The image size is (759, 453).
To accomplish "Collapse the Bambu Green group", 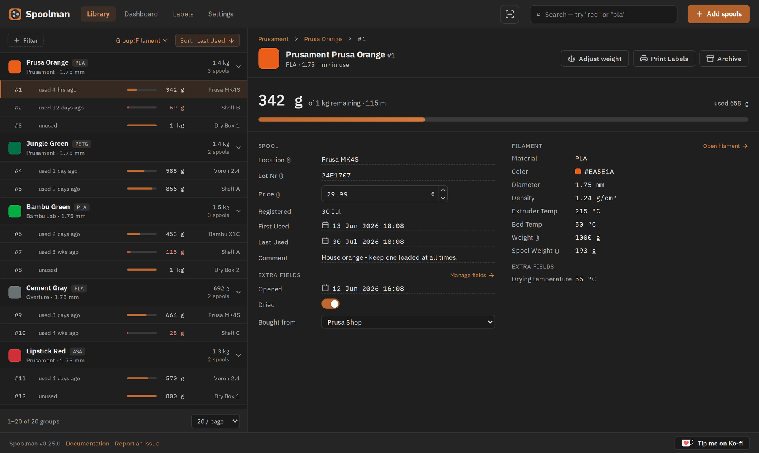I will [x=238, y=211].
